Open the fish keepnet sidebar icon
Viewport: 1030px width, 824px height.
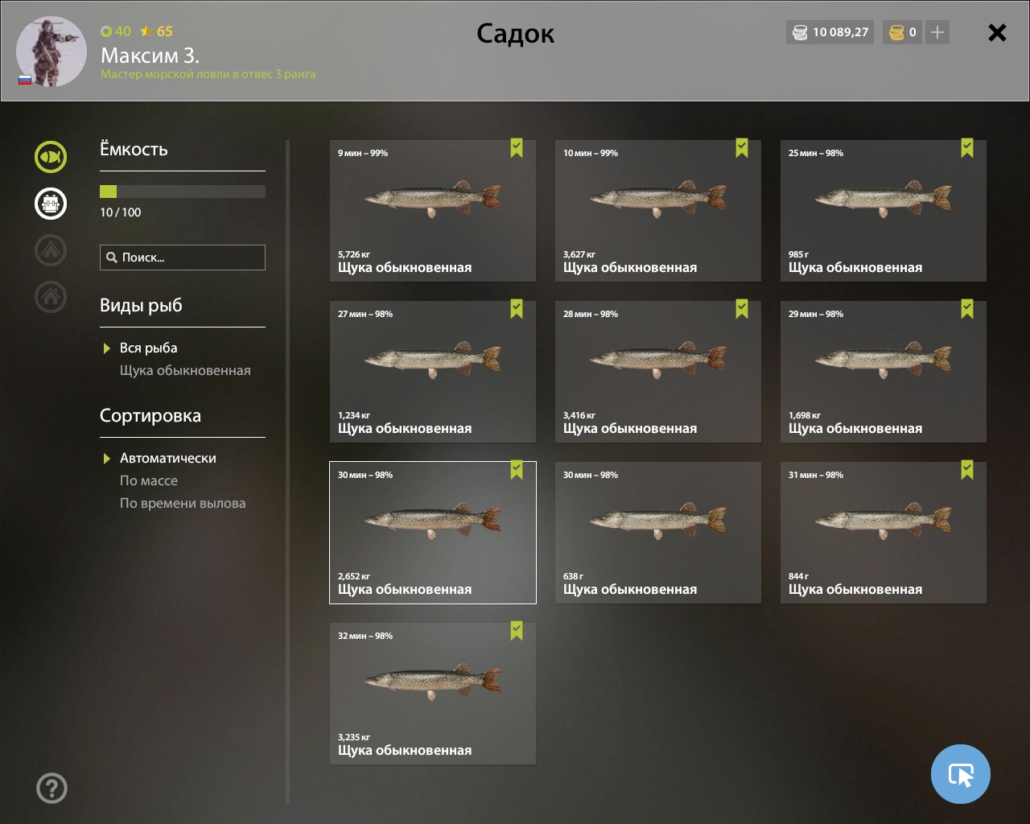pos(51,156)
